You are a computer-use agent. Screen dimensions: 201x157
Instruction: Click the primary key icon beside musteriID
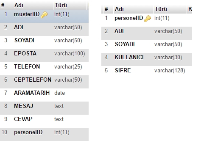point(44,15)
